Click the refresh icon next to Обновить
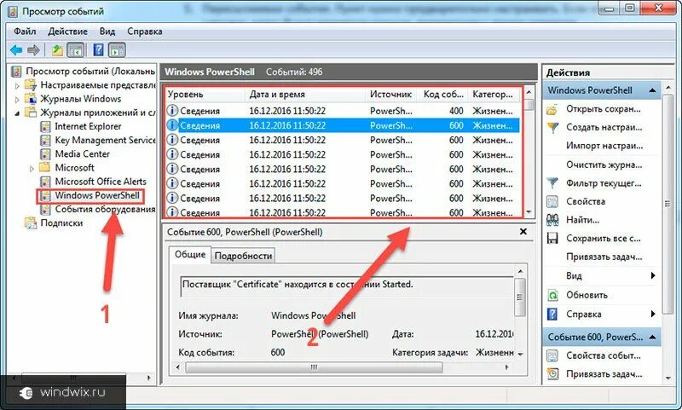The height and width of the screenshot is (410, 682). click(552, 295)
